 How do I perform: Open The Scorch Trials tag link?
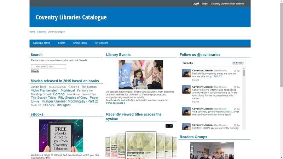click(x=43, y=98)
